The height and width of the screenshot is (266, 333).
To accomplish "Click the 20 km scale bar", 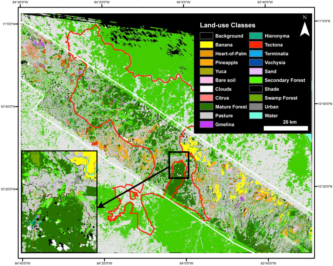I will [286, 128].
